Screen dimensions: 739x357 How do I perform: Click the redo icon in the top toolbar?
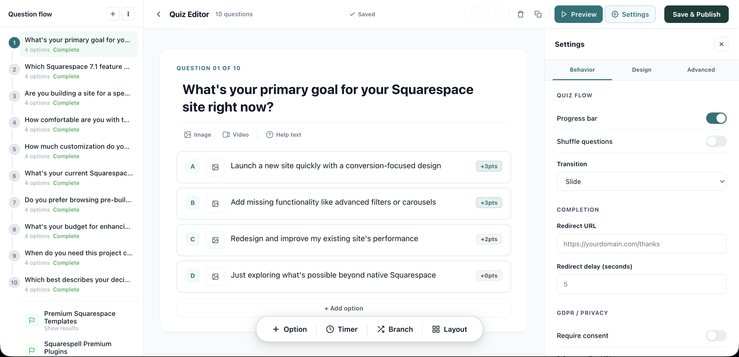(x=497, y=14)
